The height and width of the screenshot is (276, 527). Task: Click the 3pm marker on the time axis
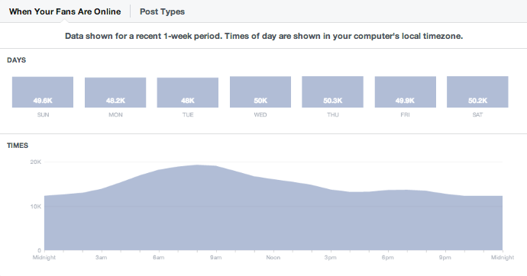(331, 258)
